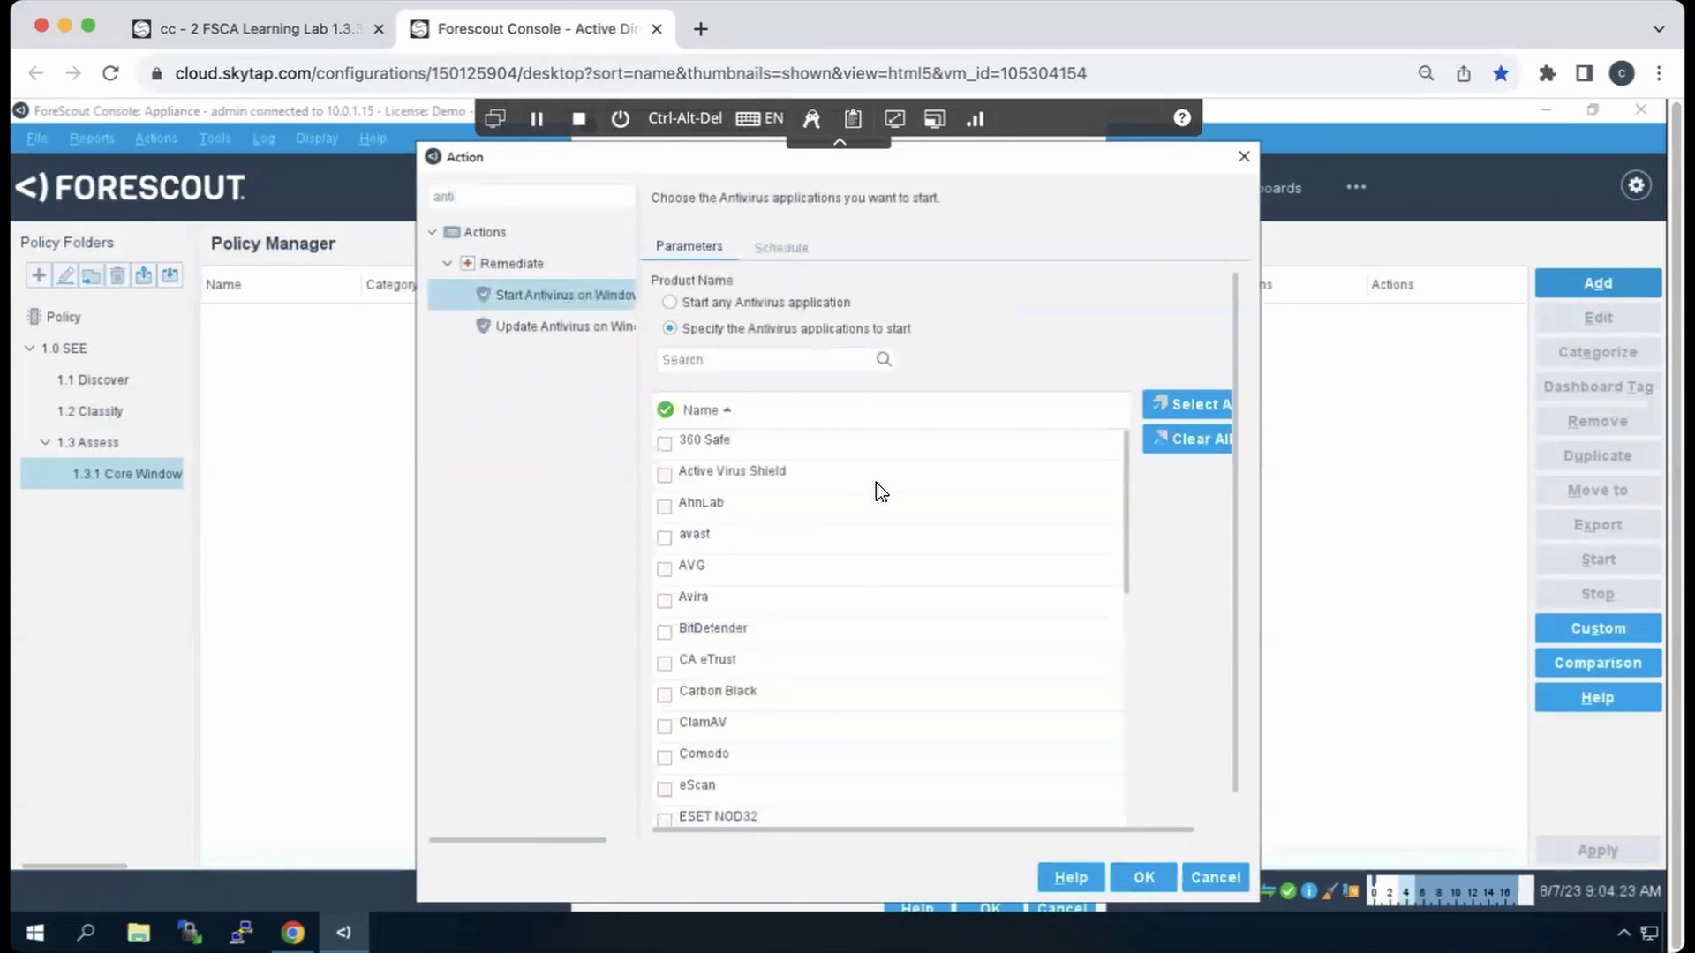
Task: Click the Add button in Policy Manager
Action: click(1598, 283)
